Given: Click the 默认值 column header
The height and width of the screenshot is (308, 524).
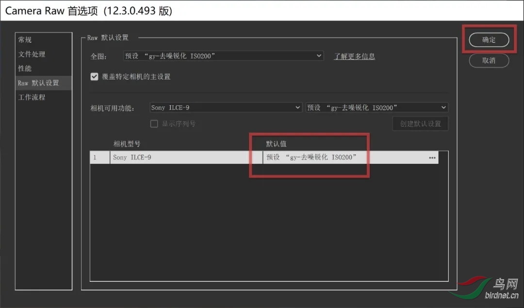Looking at the screenshot, I should point(276,144).
